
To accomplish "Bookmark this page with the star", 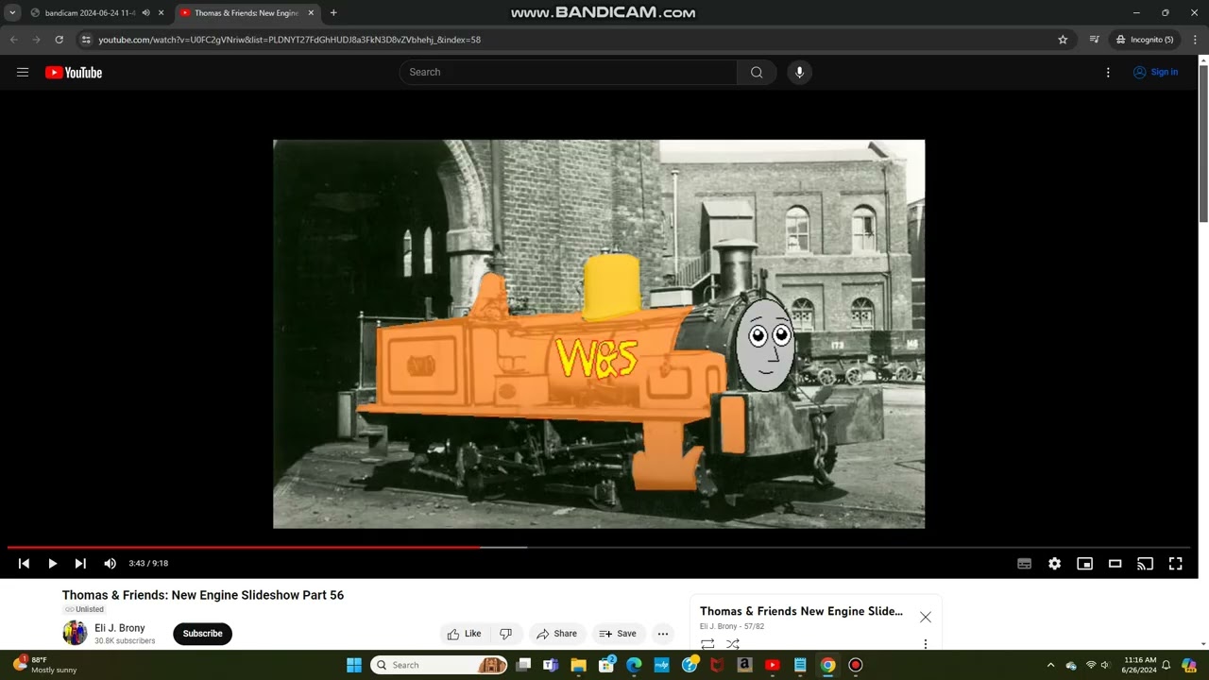I will (1063, 40).
